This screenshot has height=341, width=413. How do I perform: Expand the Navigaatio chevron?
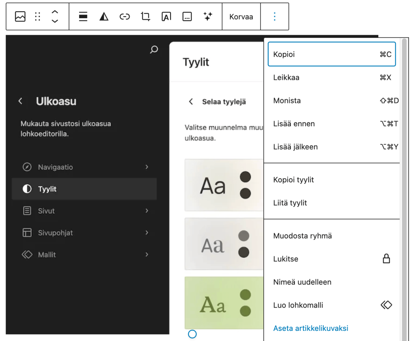click(x=147, y=167)
